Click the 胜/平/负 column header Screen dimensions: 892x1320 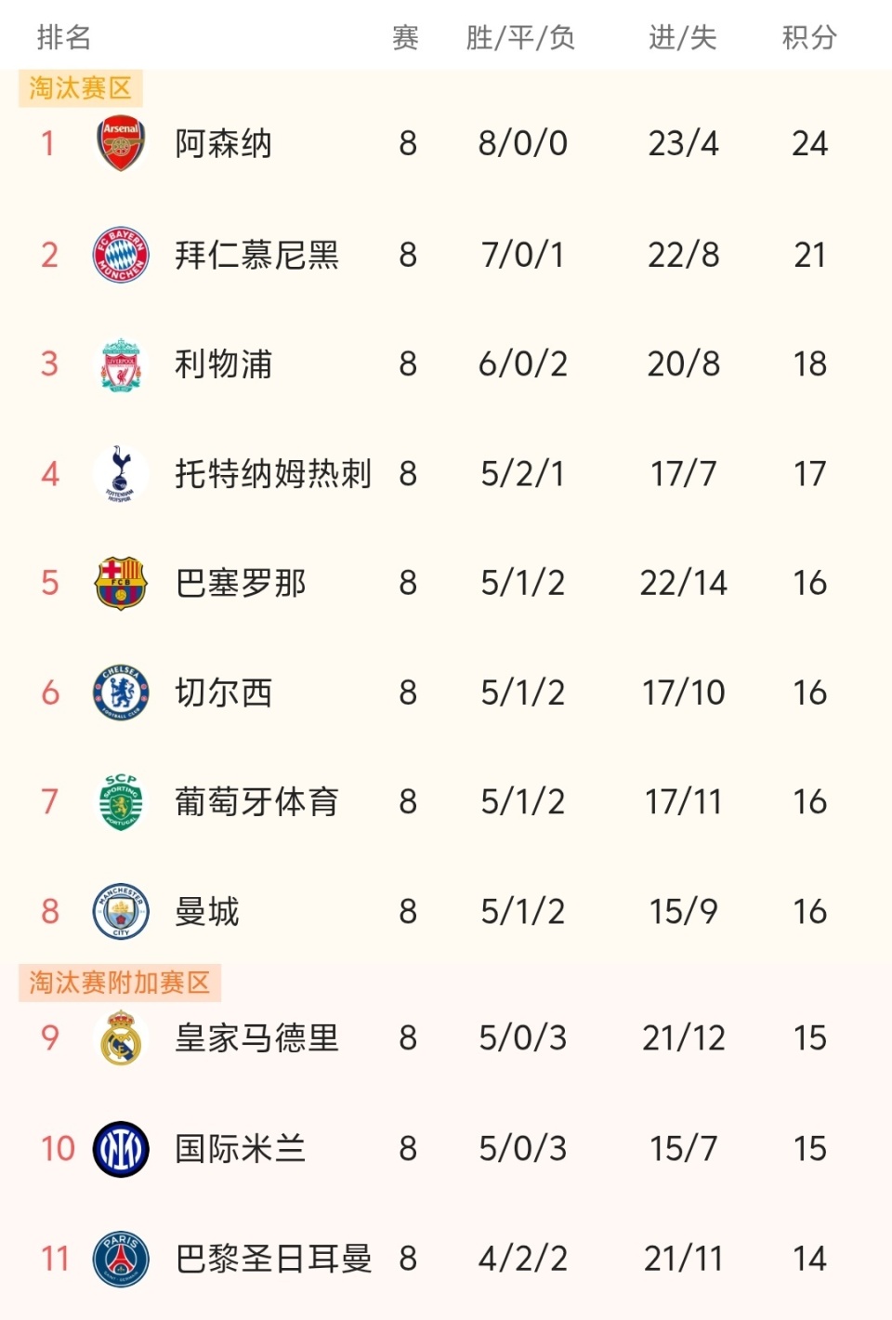coord(520,37)
